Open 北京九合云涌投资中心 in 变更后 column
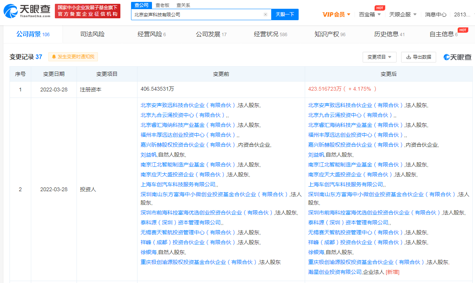This screenshot has height=283, width=475. [x=351, y=115]
